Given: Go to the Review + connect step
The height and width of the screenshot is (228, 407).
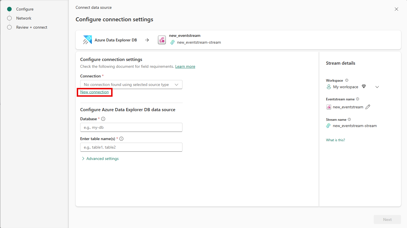Looking at the screenshot, I should [x=27, y=27].
